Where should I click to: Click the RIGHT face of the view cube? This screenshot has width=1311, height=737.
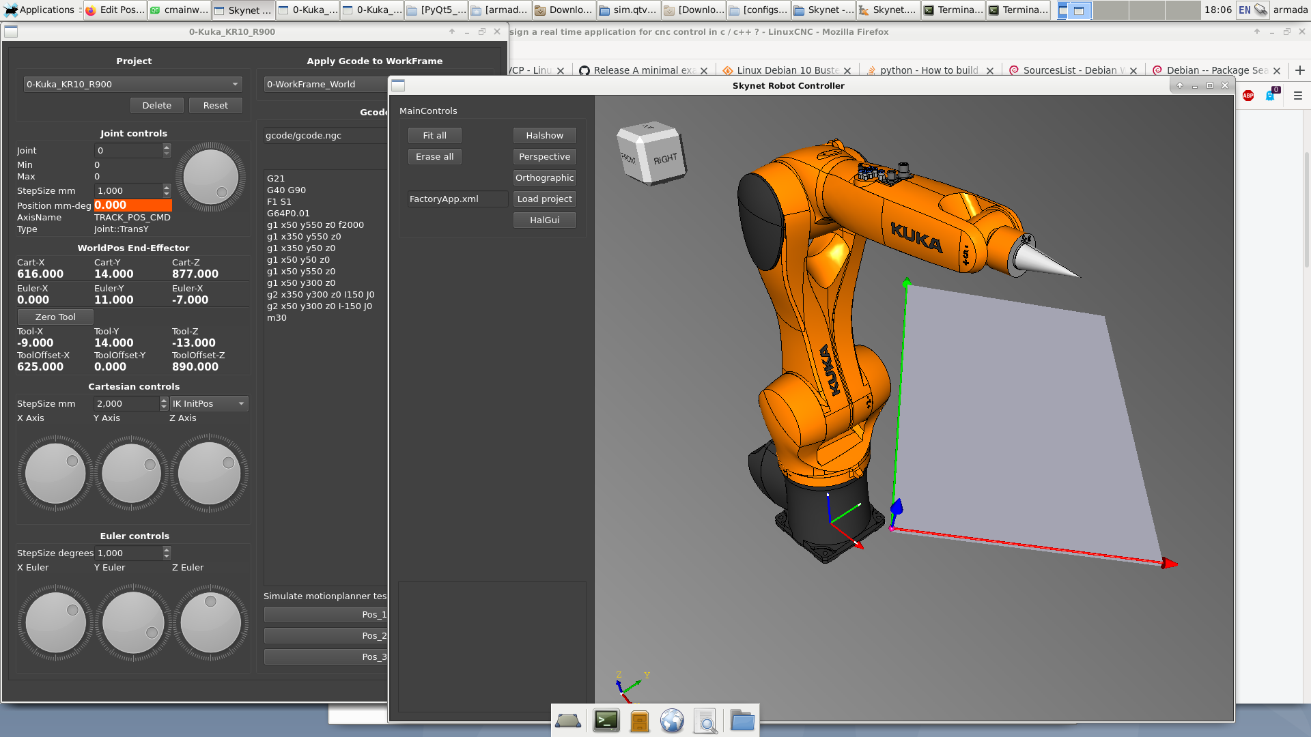pos(666,159)
